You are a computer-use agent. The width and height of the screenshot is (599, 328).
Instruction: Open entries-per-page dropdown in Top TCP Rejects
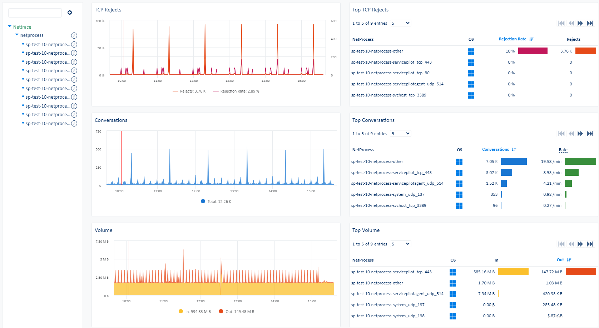pos(400,23)
